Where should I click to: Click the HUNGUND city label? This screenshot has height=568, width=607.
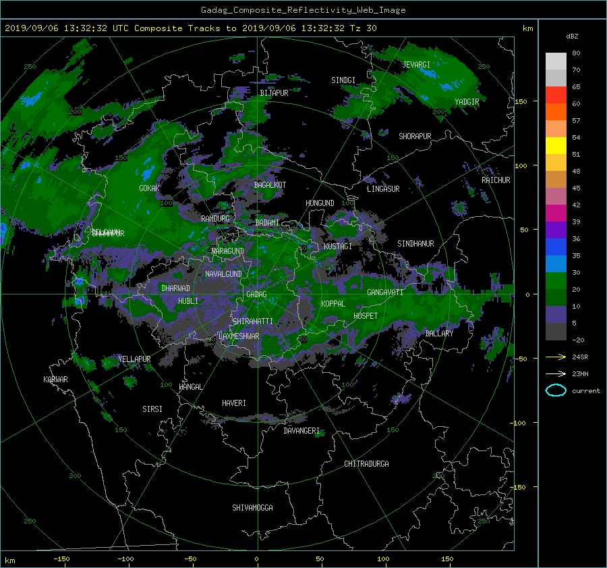point(320,203)
